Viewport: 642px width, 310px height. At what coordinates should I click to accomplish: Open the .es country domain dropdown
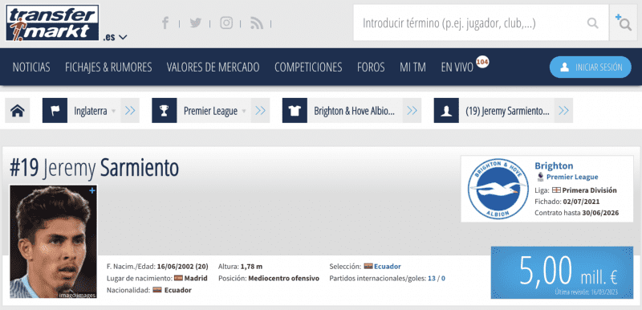115,37
